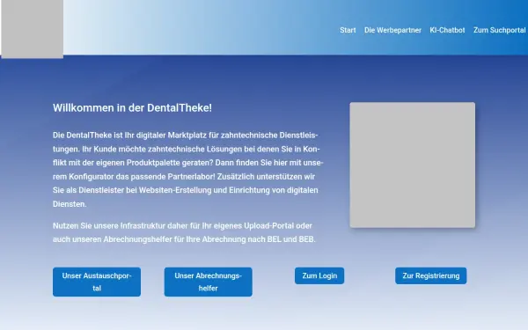Open the Start menu item
This screenshot has width=528, height=330.
tap(348, 30)
